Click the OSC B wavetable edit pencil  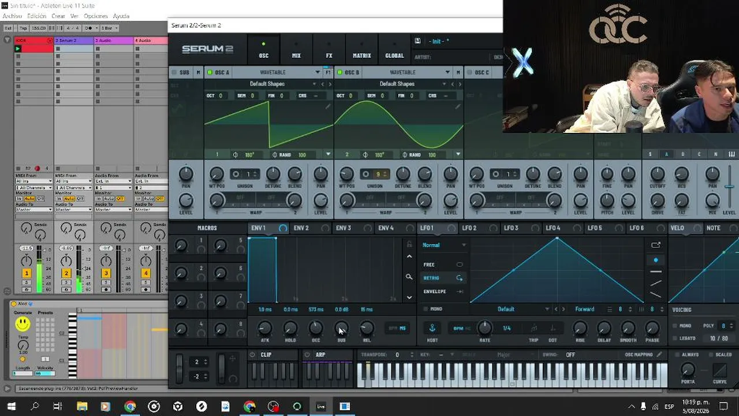pos(458,106)
